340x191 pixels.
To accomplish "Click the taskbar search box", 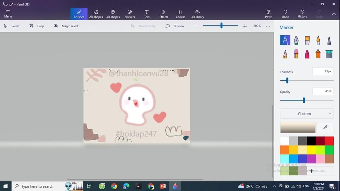I will click(x=47, y=186).
